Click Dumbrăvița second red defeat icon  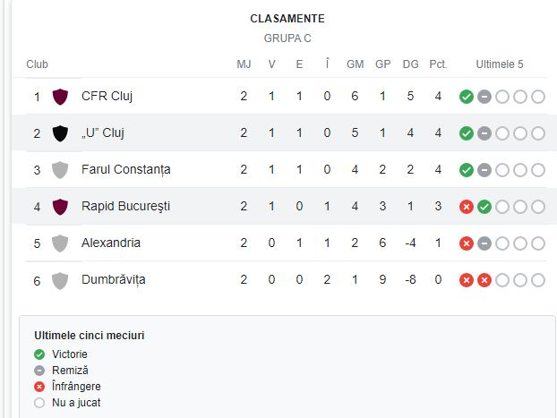484,280
